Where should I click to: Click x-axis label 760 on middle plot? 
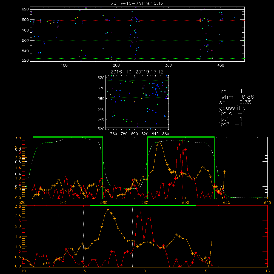tap(114, 134)
